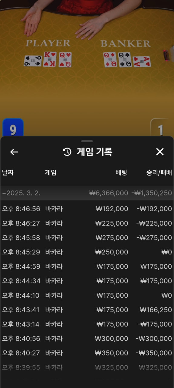Viewport: 174px width, 388px height.
Task: Click the Player King of hearts card
Action: [50, 59]
